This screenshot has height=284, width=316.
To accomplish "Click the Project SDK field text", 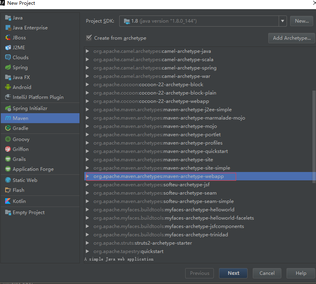I will coord(164,21).
